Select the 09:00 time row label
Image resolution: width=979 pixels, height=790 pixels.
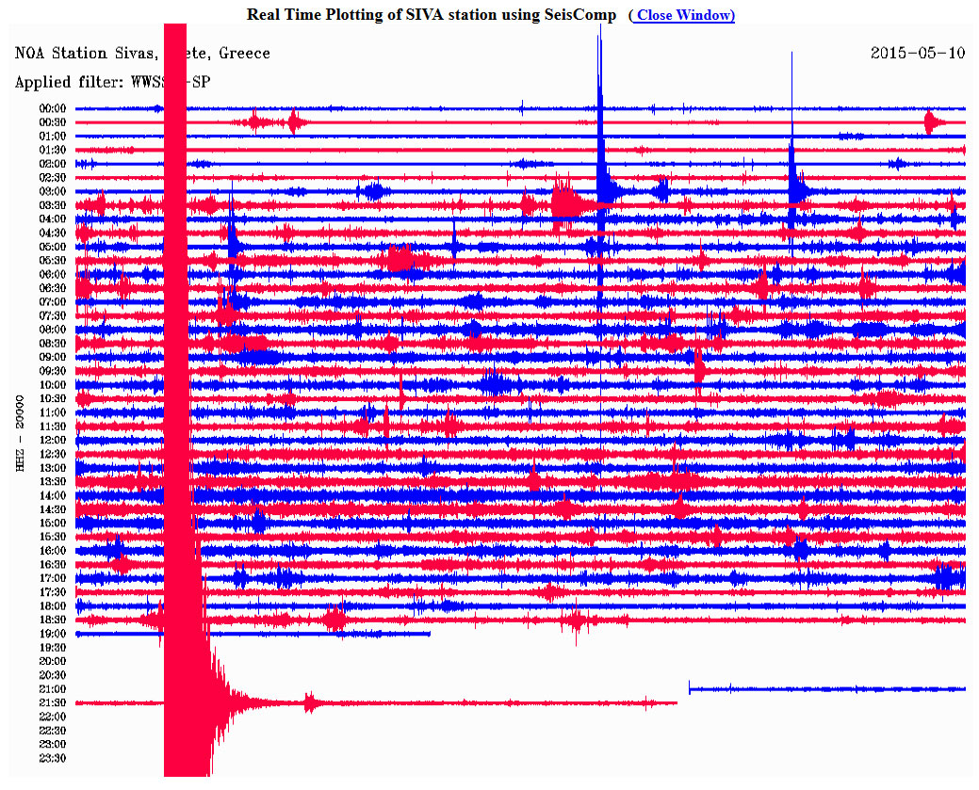[52, 357]
